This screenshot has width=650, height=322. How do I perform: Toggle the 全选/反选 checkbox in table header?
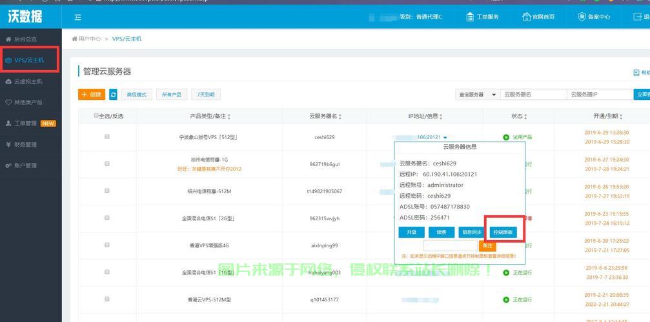click(96, 116)
